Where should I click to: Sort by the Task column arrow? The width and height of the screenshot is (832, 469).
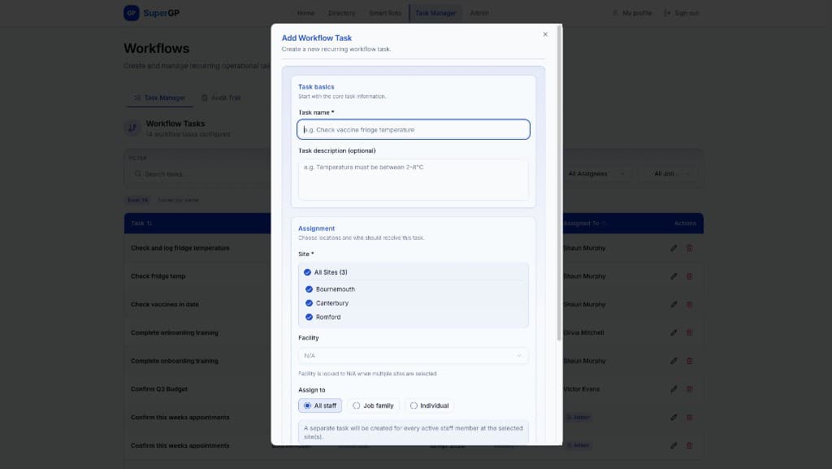(149, 224)
